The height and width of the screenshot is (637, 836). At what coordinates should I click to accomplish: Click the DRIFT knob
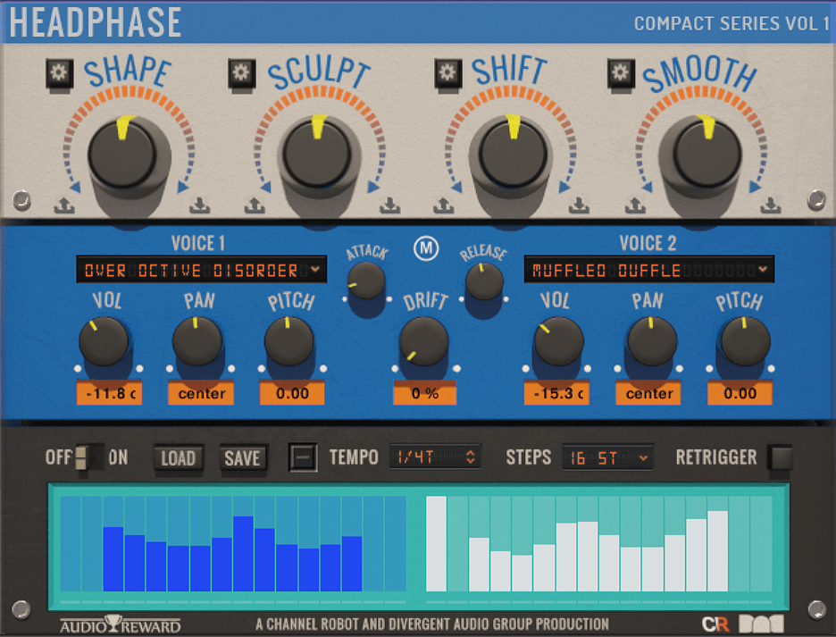point(424,341)
